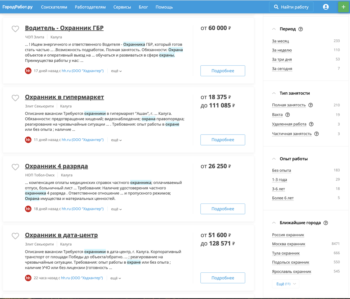
Task: Click Подробнее for Охранник в дата-центр
Action: point(223,278)
